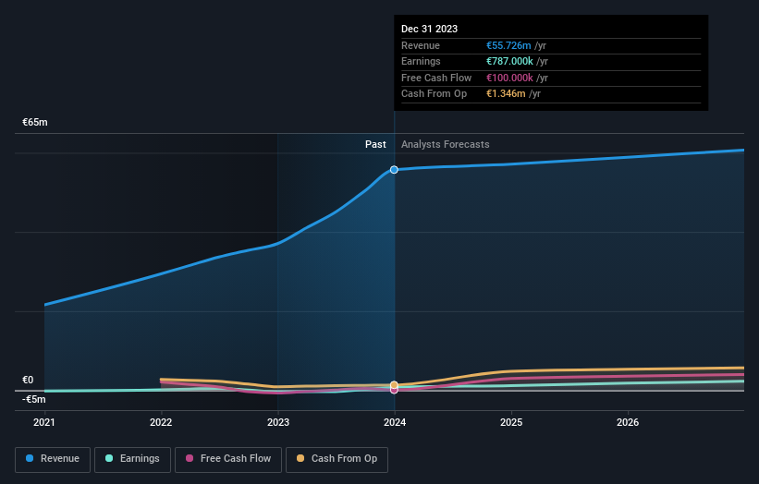Click the Analysts Forecasts label

click(446, 145)
